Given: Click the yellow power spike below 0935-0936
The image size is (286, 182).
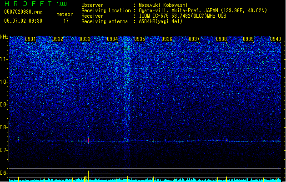Looking at the screenshot, I should coord(153,177).
